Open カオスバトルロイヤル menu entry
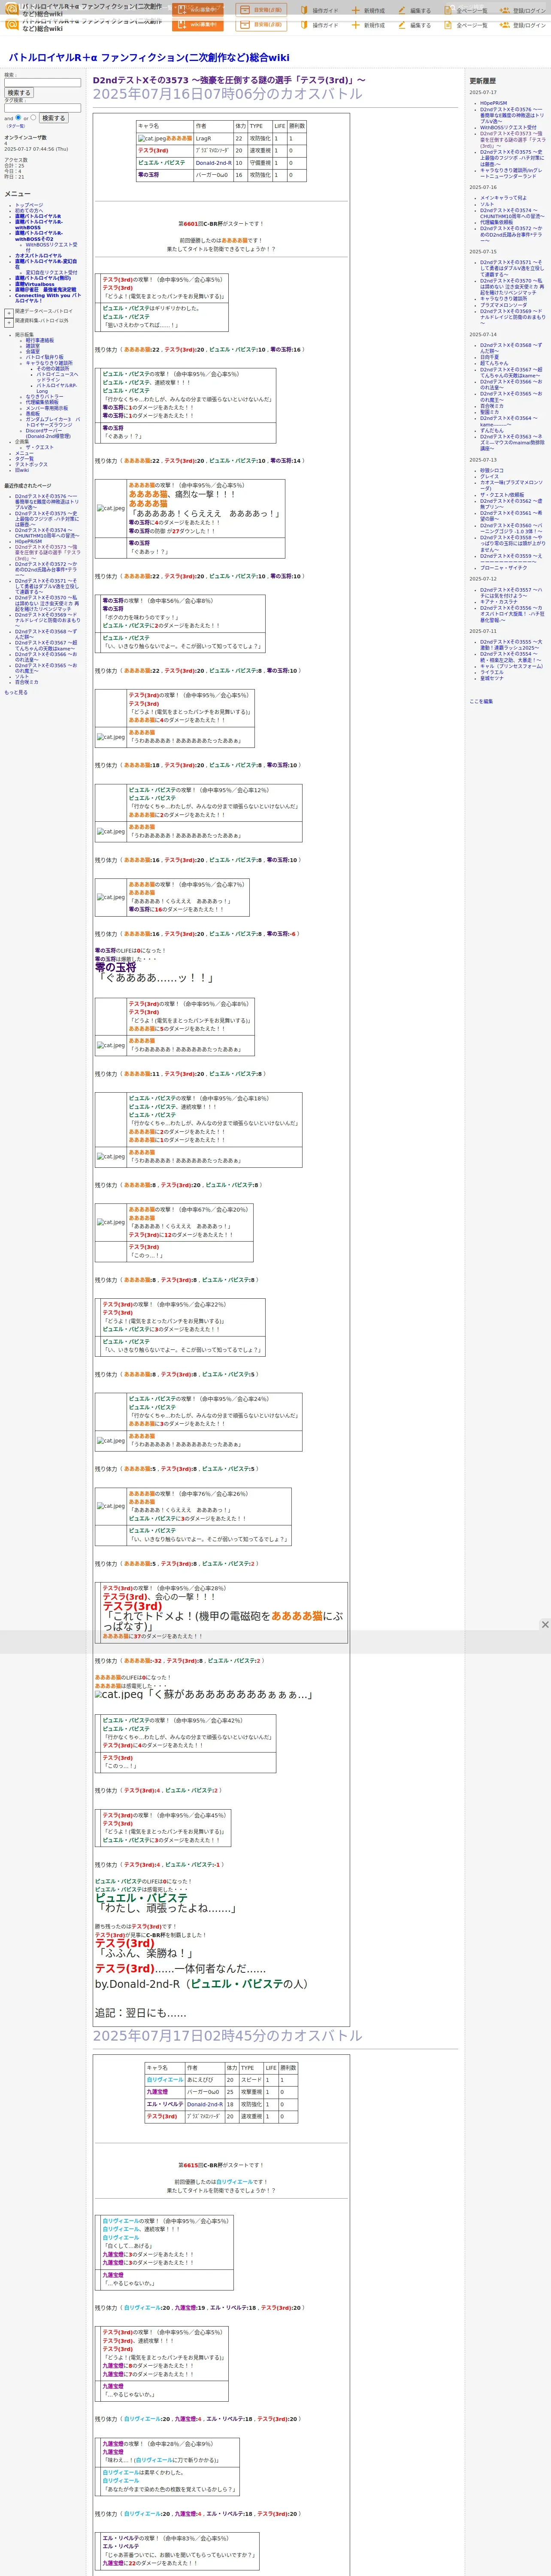Viewport: 551px width, 2576px height. click(38, 256)
